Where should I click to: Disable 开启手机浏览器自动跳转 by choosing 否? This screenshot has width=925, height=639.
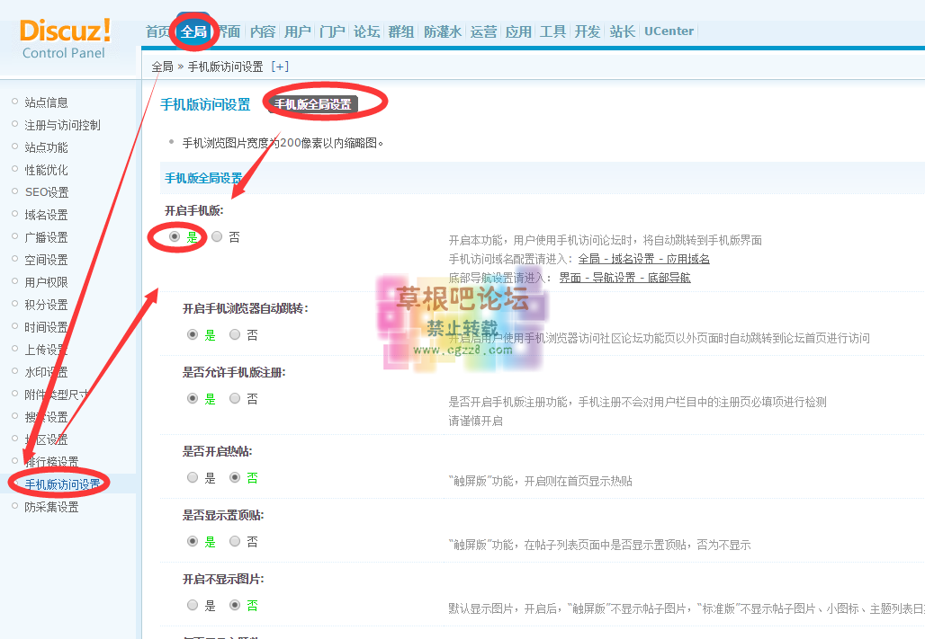[x=232, y=334]
